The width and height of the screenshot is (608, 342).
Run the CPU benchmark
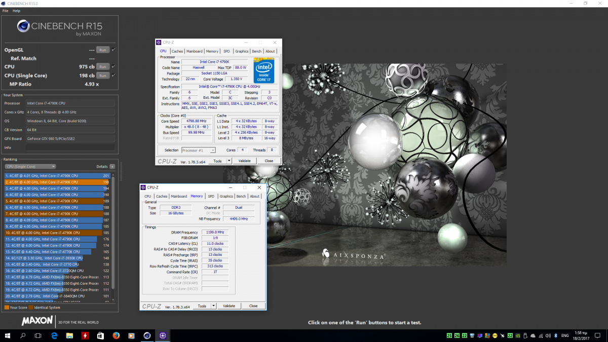point(103,66)
